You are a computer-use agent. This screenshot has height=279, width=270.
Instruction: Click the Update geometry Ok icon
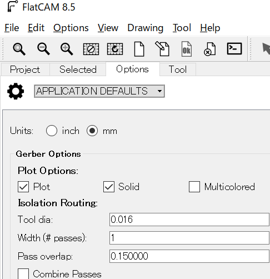[187, 49]
